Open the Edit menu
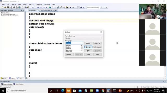Viewport: 167px width, 93px height. [x=8, y=4]
